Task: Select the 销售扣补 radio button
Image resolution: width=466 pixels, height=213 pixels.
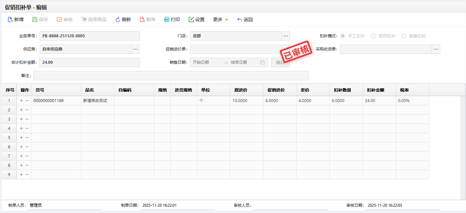Action: 404,36
